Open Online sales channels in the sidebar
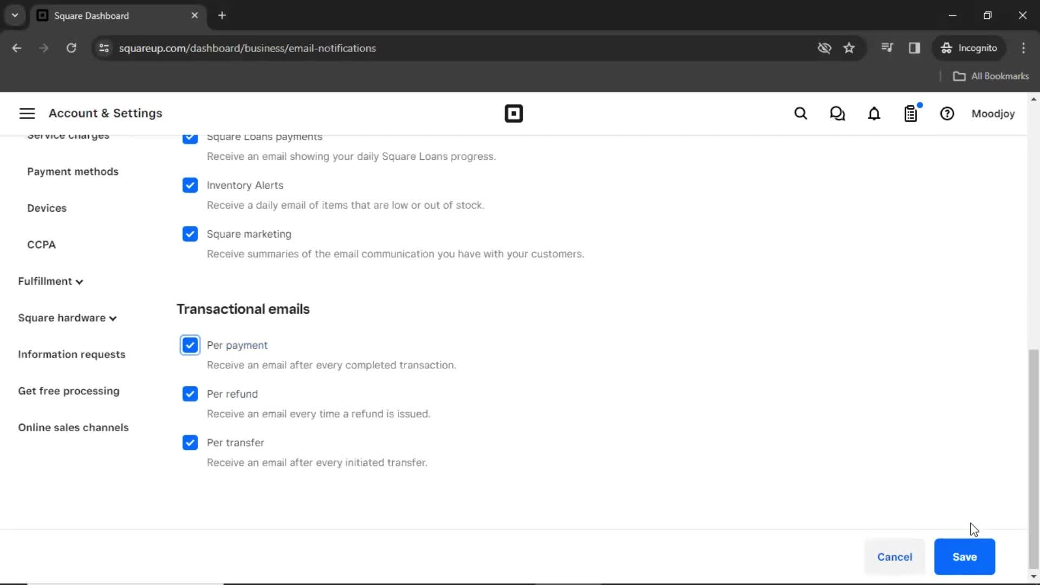This screenshot has width=1040, height=585. [73, 427]
